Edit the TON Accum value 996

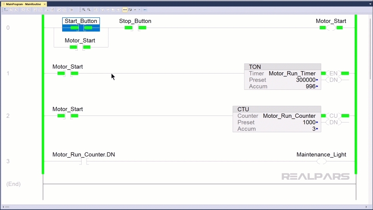tap(311, 86)
